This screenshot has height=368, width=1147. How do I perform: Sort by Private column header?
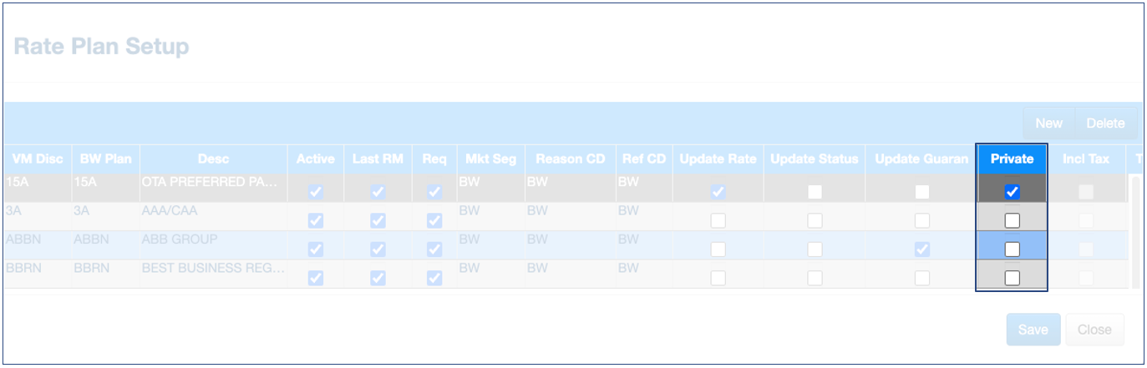click(1012, 159)
